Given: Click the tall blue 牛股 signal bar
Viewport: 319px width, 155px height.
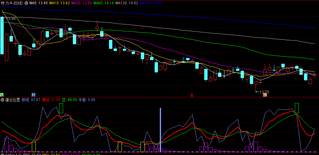Looking at the screenshot, I should [x=160, y=130].
